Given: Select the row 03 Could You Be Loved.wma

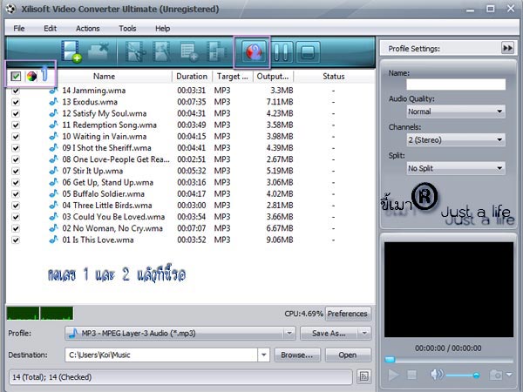Looking at the screenshot, I should click(x=190, y=217).
